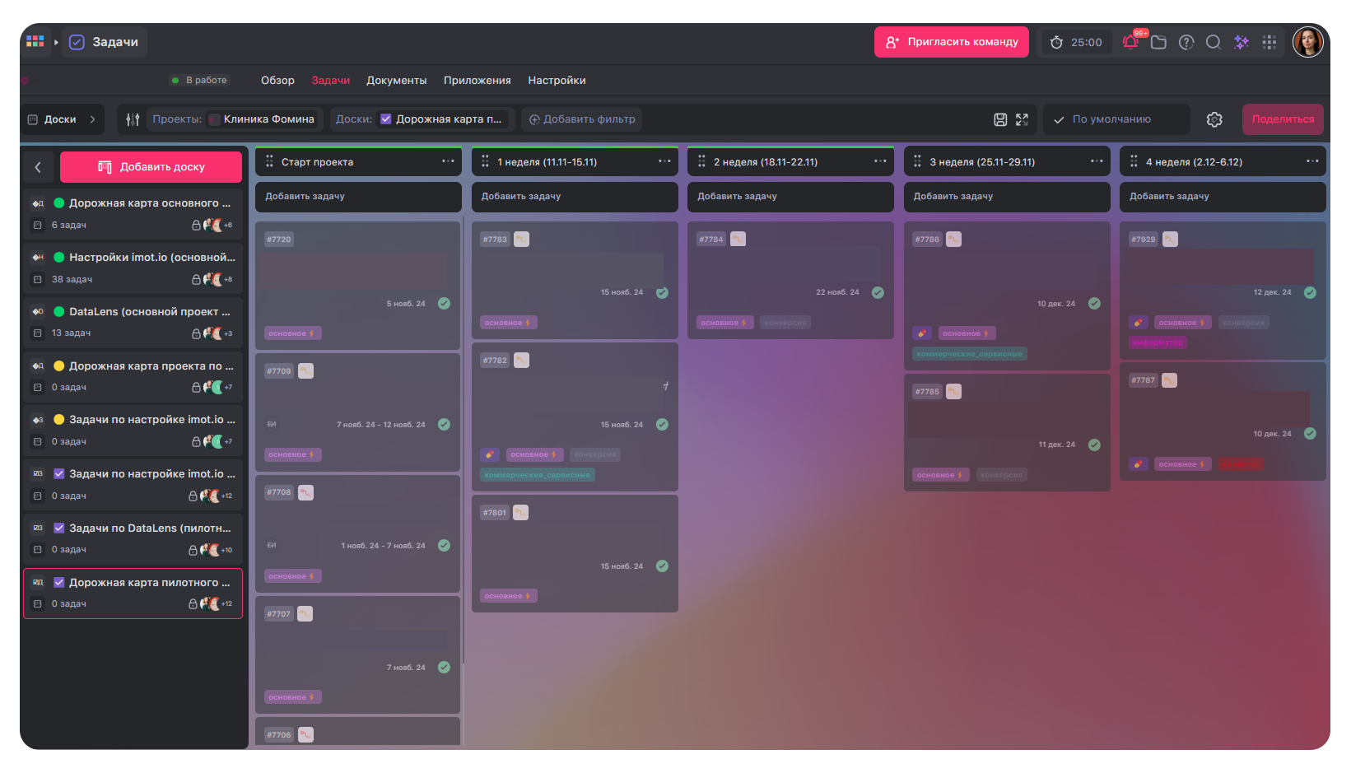Screen dimensions: 1365x773
Task: Click the save view icon near По умолчанию
Action: pyautogui.click(x=999, y=119)
